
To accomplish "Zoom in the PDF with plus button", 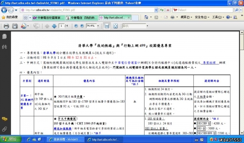I will pos(82,26).
